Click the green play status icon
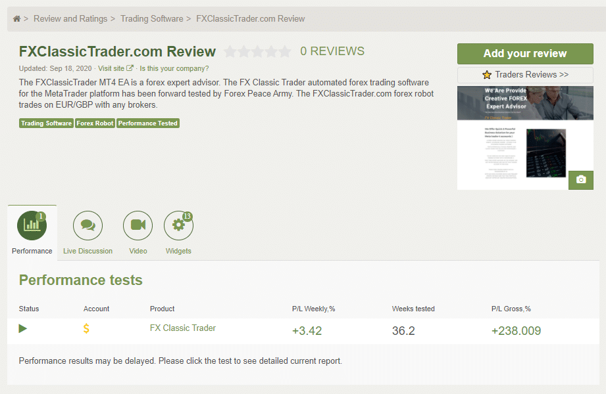 click(23, 328)
